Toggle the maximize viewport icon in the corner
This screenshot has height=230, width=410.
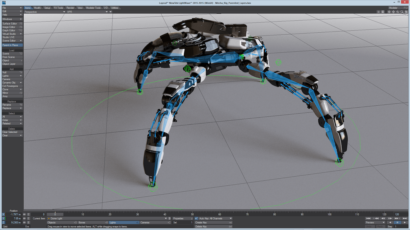coord(406,12)
